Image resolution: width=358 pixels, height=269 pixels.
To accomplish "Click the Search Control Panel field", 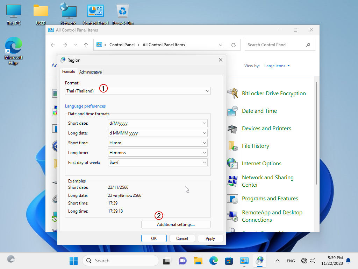I will coord(275,45).
